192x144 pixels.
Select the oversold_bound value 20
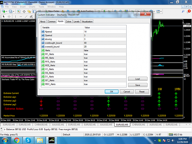click(x=105, y=47)
